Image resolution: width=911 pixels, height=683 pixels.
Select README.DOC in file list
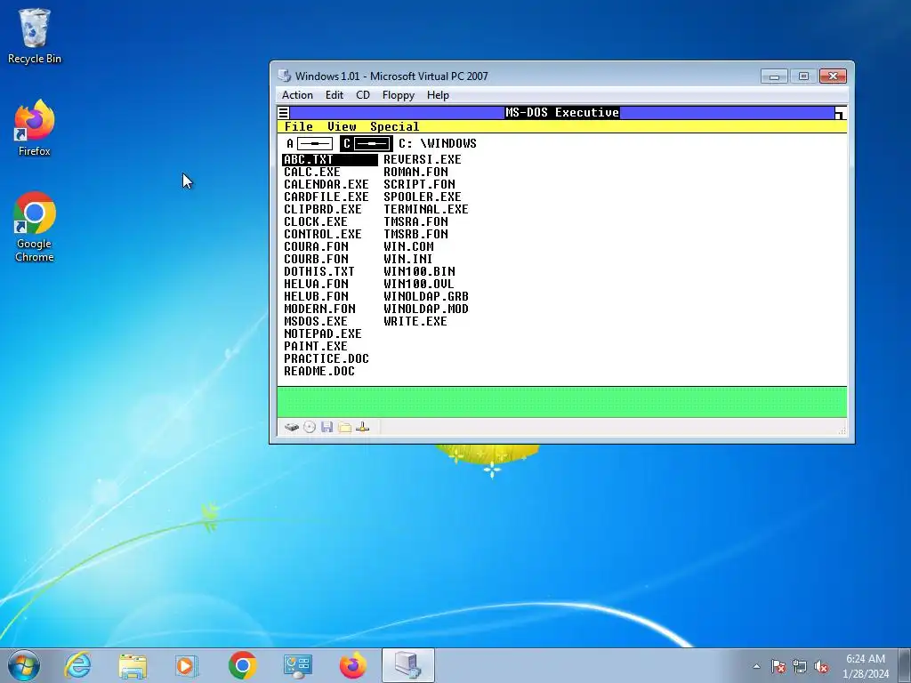319,372
